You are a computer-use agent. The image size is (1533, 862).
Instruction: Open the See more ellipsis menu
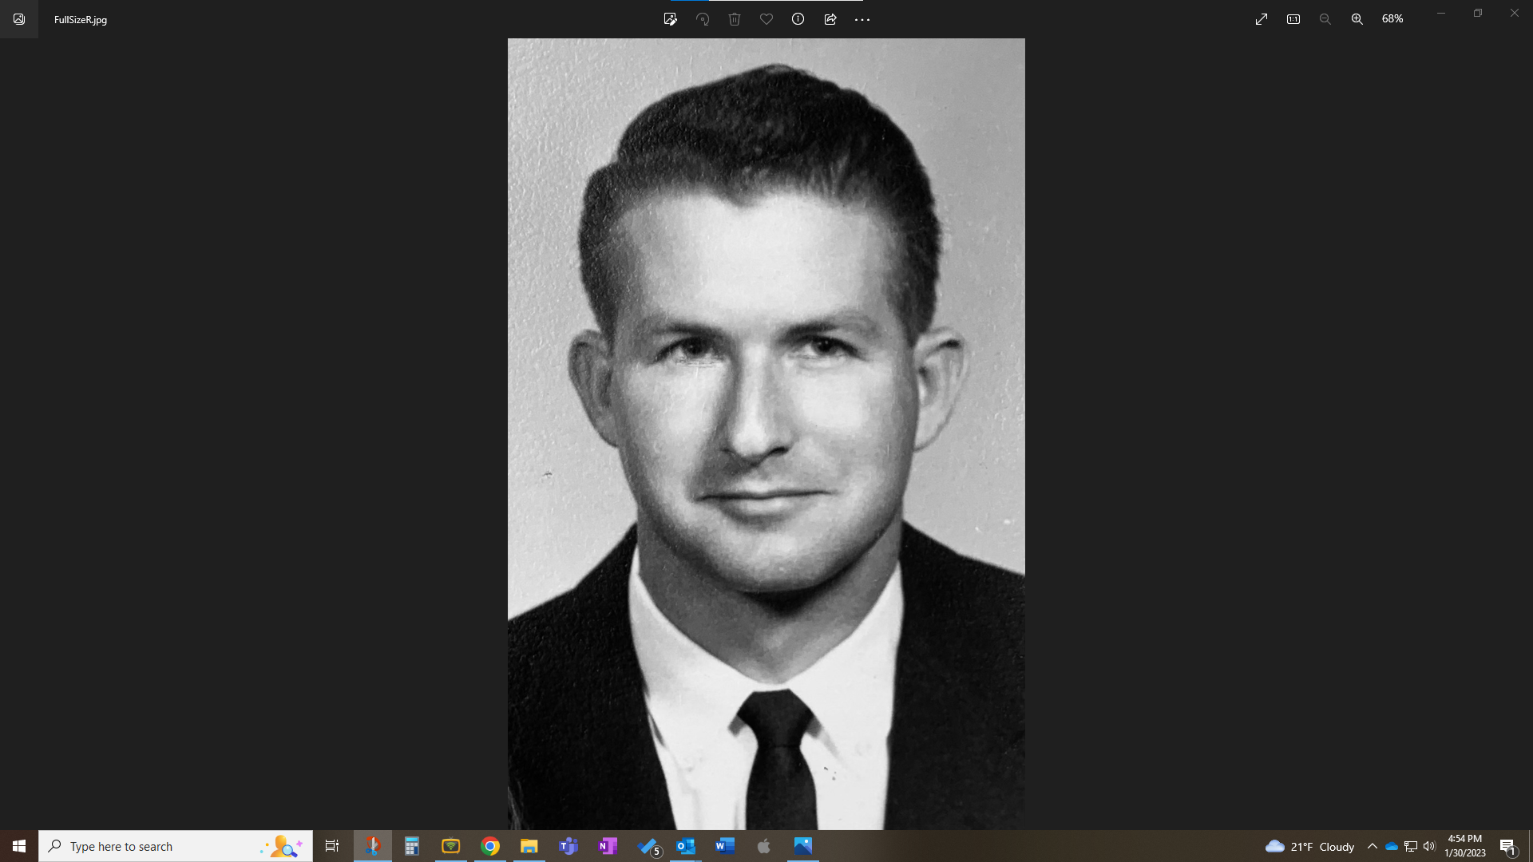click(862, 19)
